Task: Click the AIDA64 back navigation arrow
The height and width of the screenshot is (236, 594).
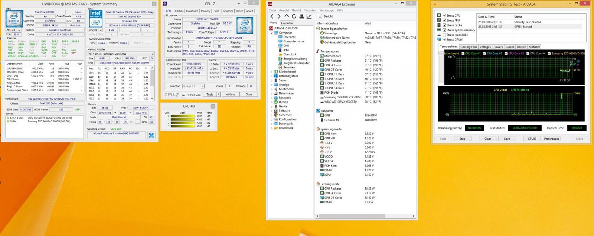Action: click(x=272, y=16)
